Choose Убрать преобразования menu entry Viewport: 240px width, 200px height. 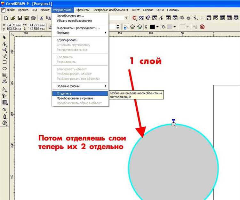pos(80,21)
